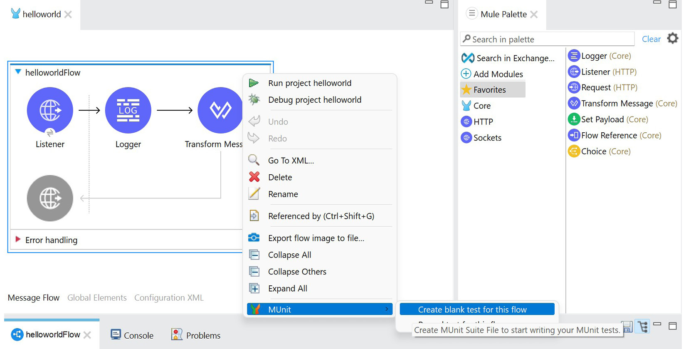Open the Problems tab
The image size is (686, 349).
(x=196, y=335)
